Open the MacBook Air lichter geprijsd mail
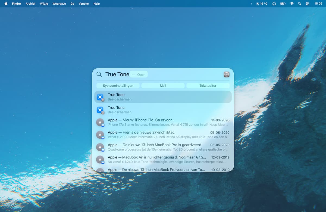 click(x=163, y=160)
